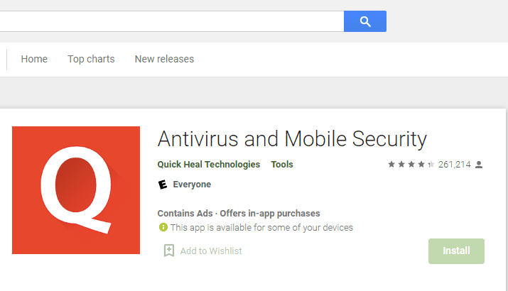The height and width of the screenshot is (291, 508).
Task: Switch to the New releases tab
Action: pyautogui.click(x=164, y=59)
